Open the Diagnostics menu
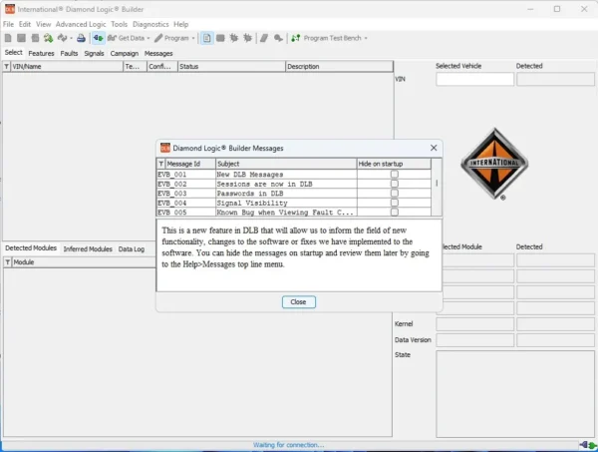The height and width of the screenshot is (452, 598). [x=150, y=24]
